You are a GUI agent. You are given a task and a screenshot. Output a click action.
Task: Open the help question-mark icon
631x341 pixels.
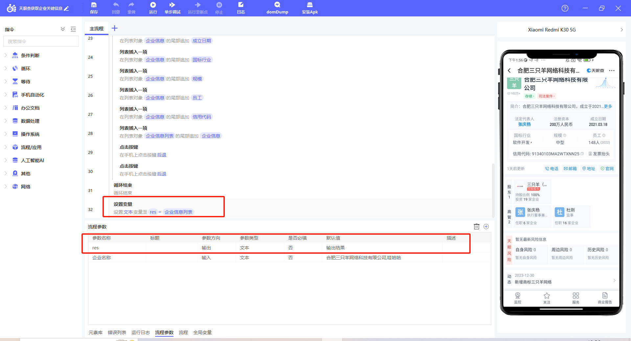pyautogui.click(x=565, y=8)
